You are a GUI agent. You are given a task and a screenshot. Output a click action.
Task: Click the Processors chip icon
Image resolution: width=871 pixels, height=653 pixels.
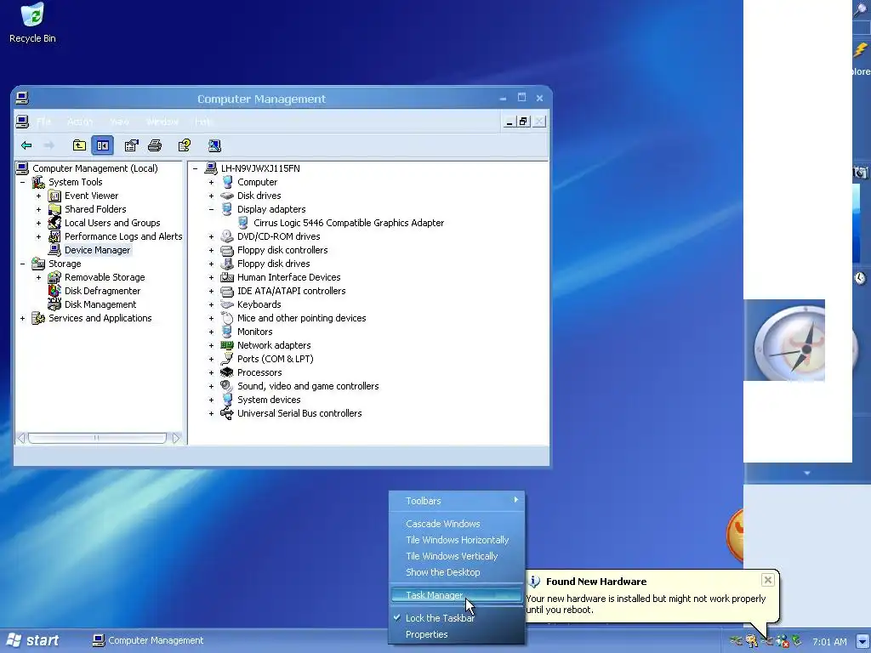click(x=226, y=372)
